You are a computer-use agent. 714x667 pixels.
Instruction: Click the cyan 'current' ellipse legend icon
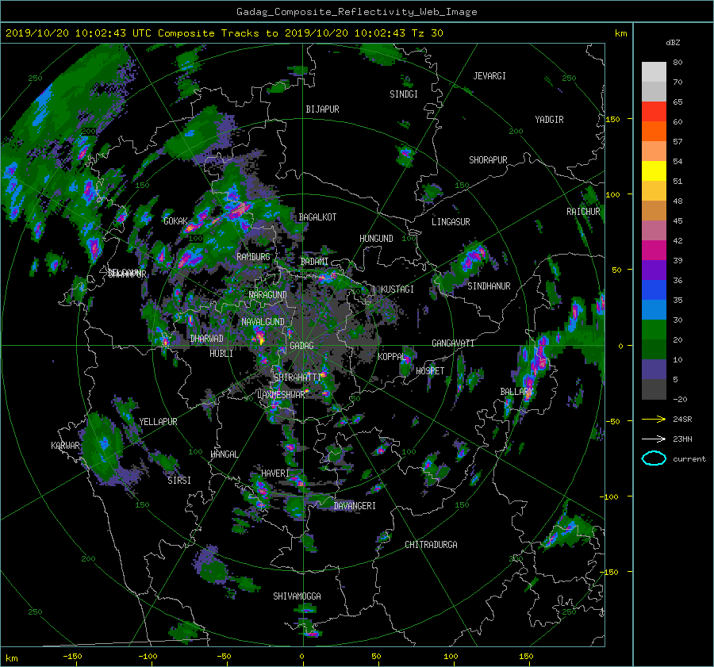pyautogui.click(x=654, y=458)
